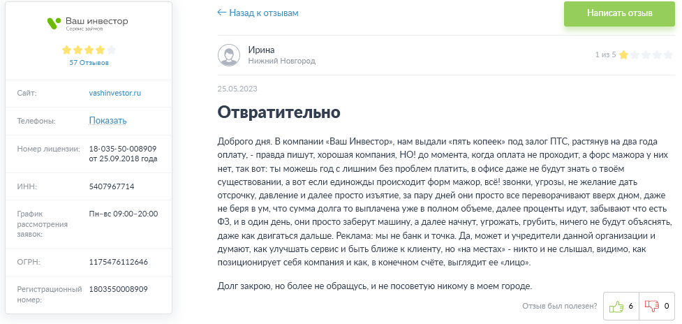Open the 57 Отзывов link
Image resolution: width=682 pixels, height=324 pixels.
[x=89, y=62]
